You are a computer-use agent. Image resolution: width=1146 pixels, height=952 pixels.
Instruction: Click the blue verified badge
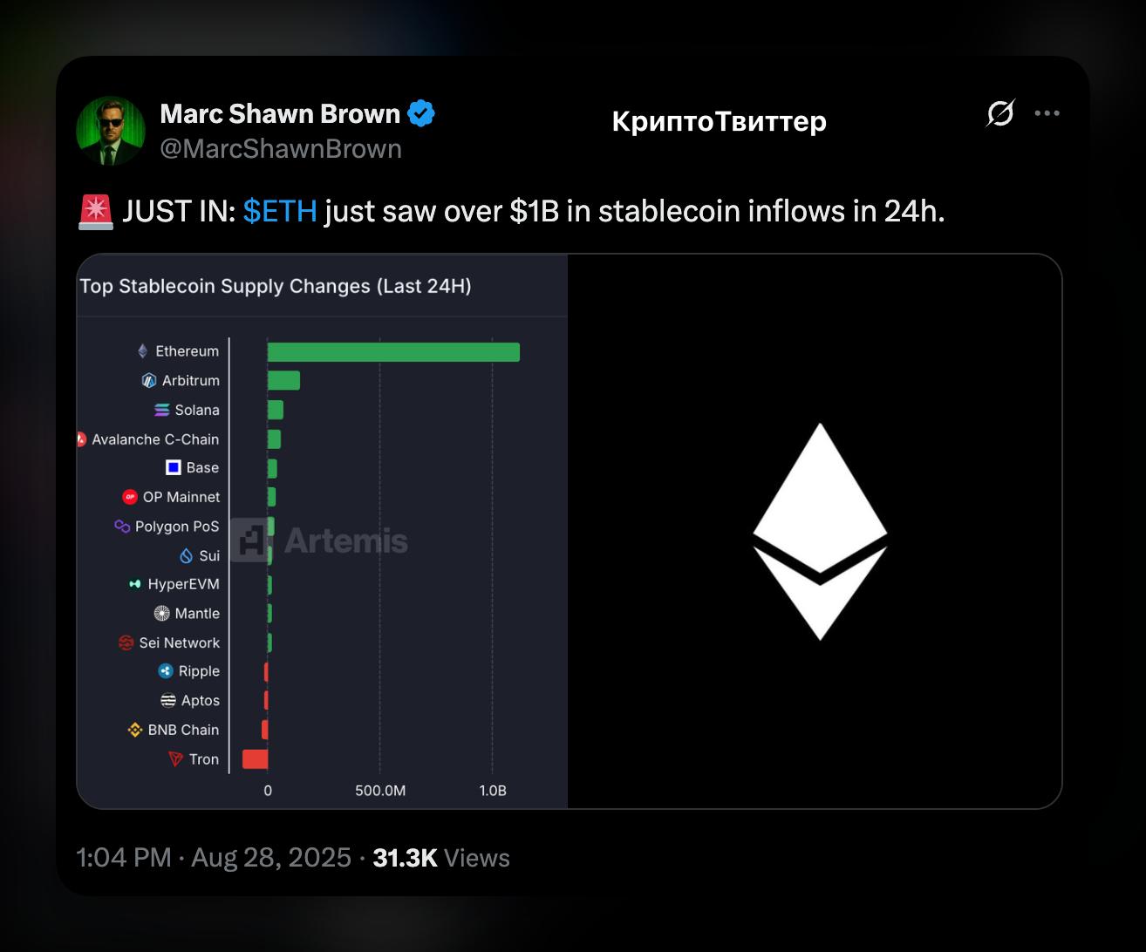click(421, 113)
